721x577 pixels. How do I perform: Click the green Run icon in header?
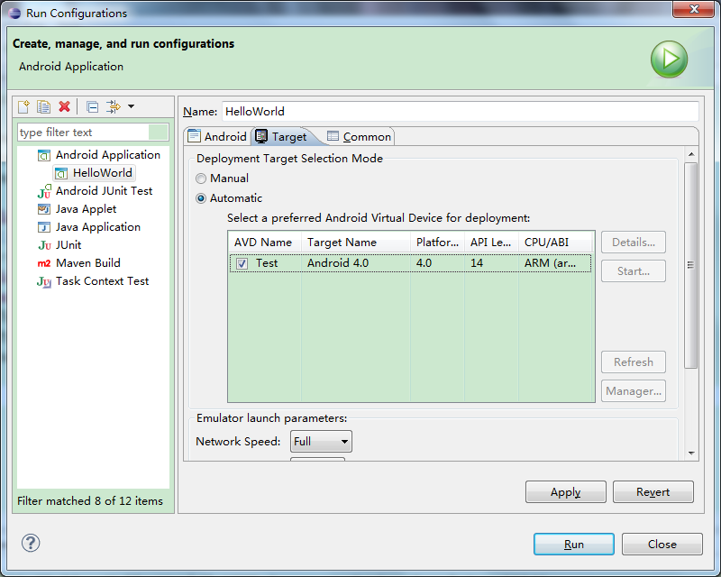pyautogui.click(x=669, y=60)
